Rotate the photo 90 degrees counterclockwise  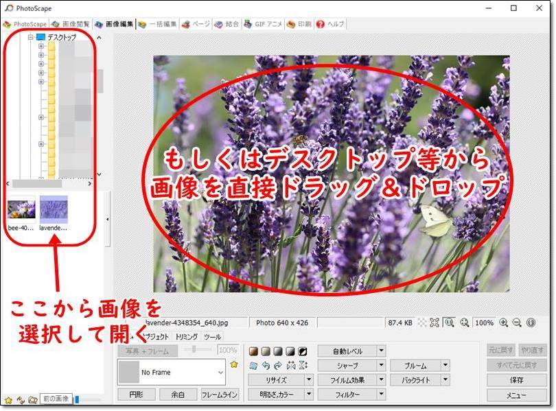[x=266, y=365]
